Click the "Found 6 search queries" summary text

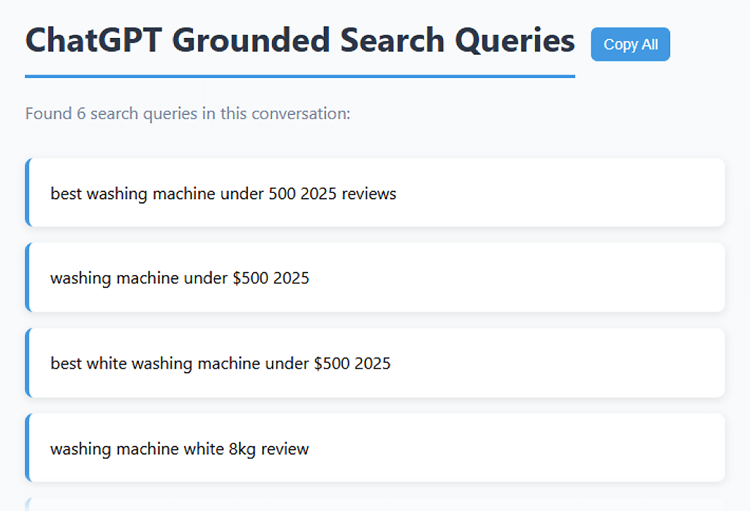(x=187, y=114)
